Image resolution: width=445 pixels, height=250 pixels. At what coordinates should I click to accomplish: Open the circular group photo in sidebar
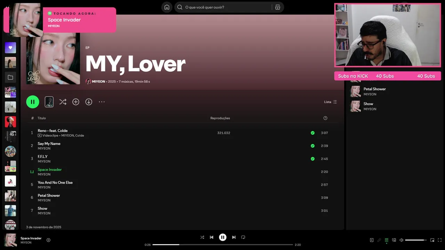tap(10, 151)
